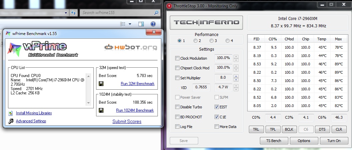
Task: Click the BCLK button
Action: click(x=289, y=129)
